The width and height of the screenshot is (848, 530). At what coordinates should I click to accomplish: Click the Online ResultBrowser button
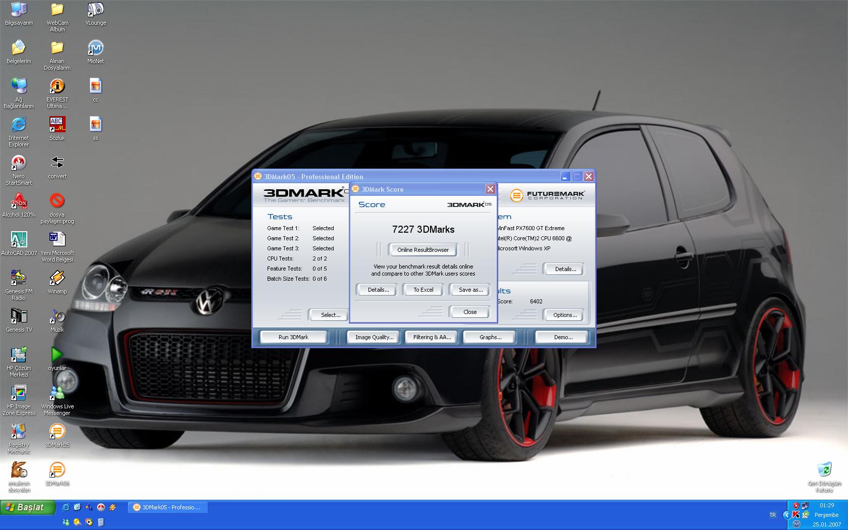click(x=422, y=250)
